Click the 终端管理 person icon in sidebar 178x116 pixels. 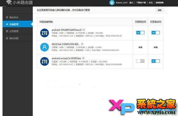(7, 24)
